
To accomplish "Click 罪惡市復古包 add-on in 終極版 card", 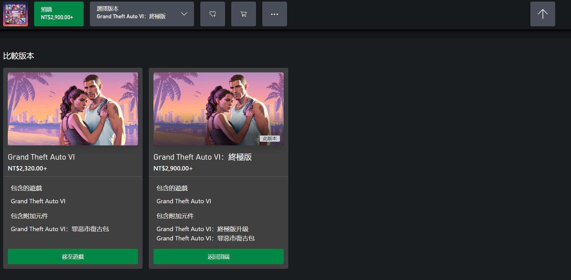I will tap(206, 238).
